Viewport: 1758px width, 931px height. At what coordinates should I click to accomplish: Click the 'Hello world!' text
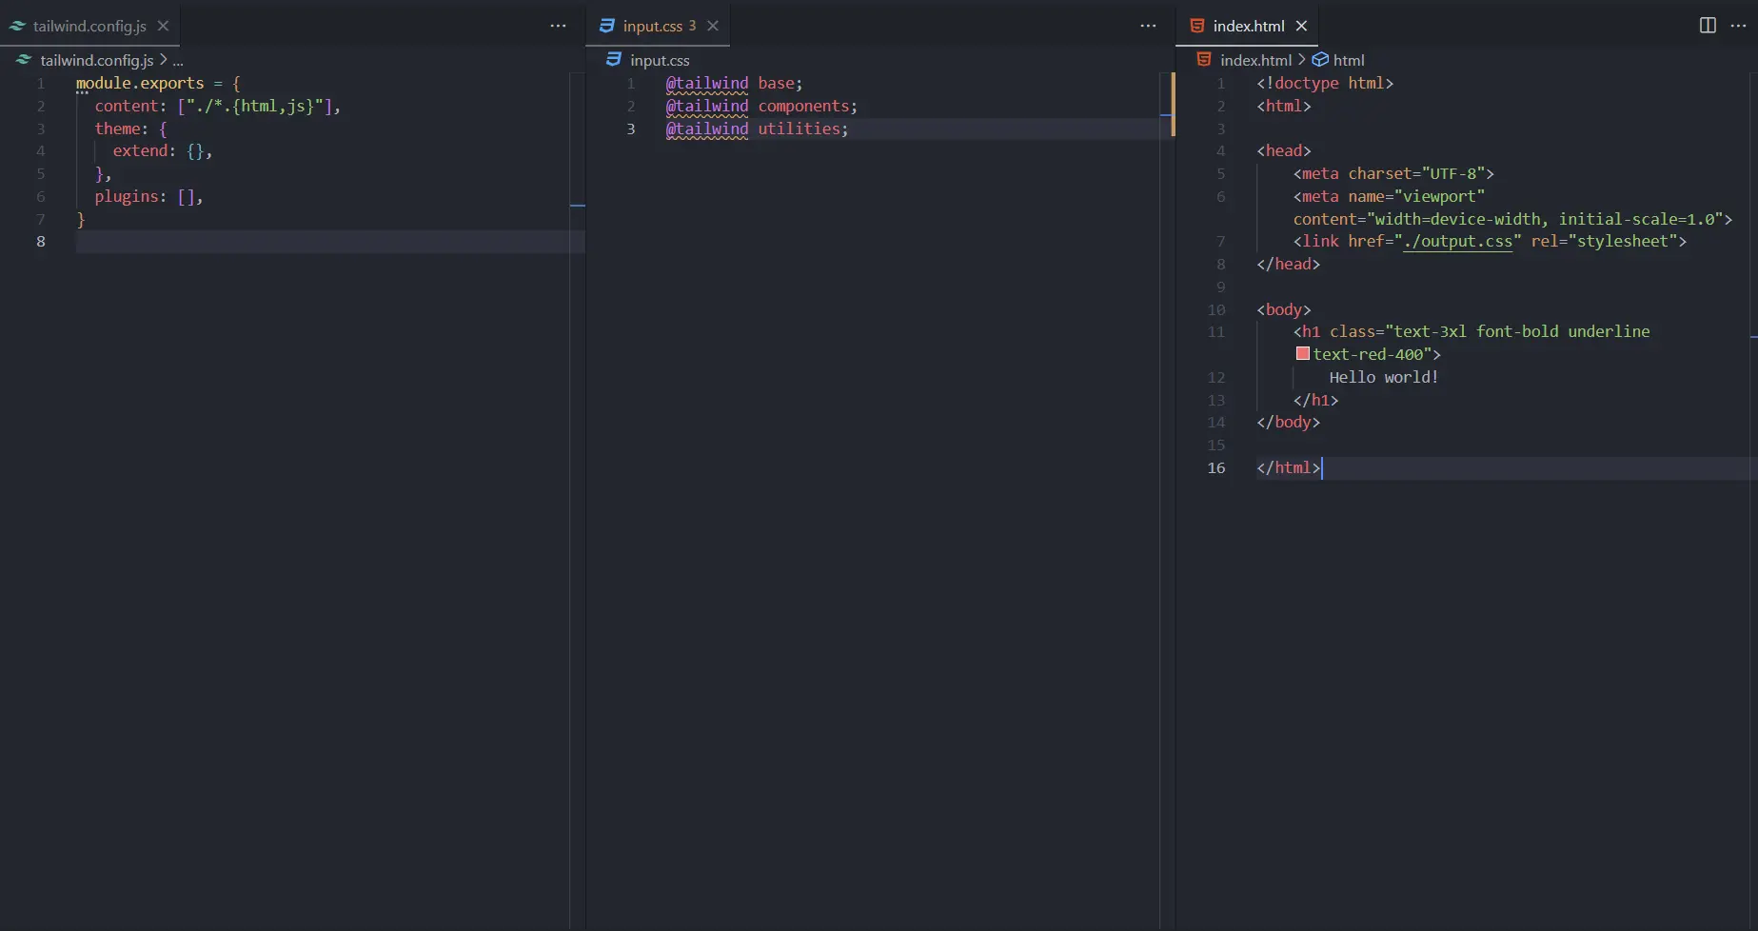pyautogui.click(x=1384, y=378)
